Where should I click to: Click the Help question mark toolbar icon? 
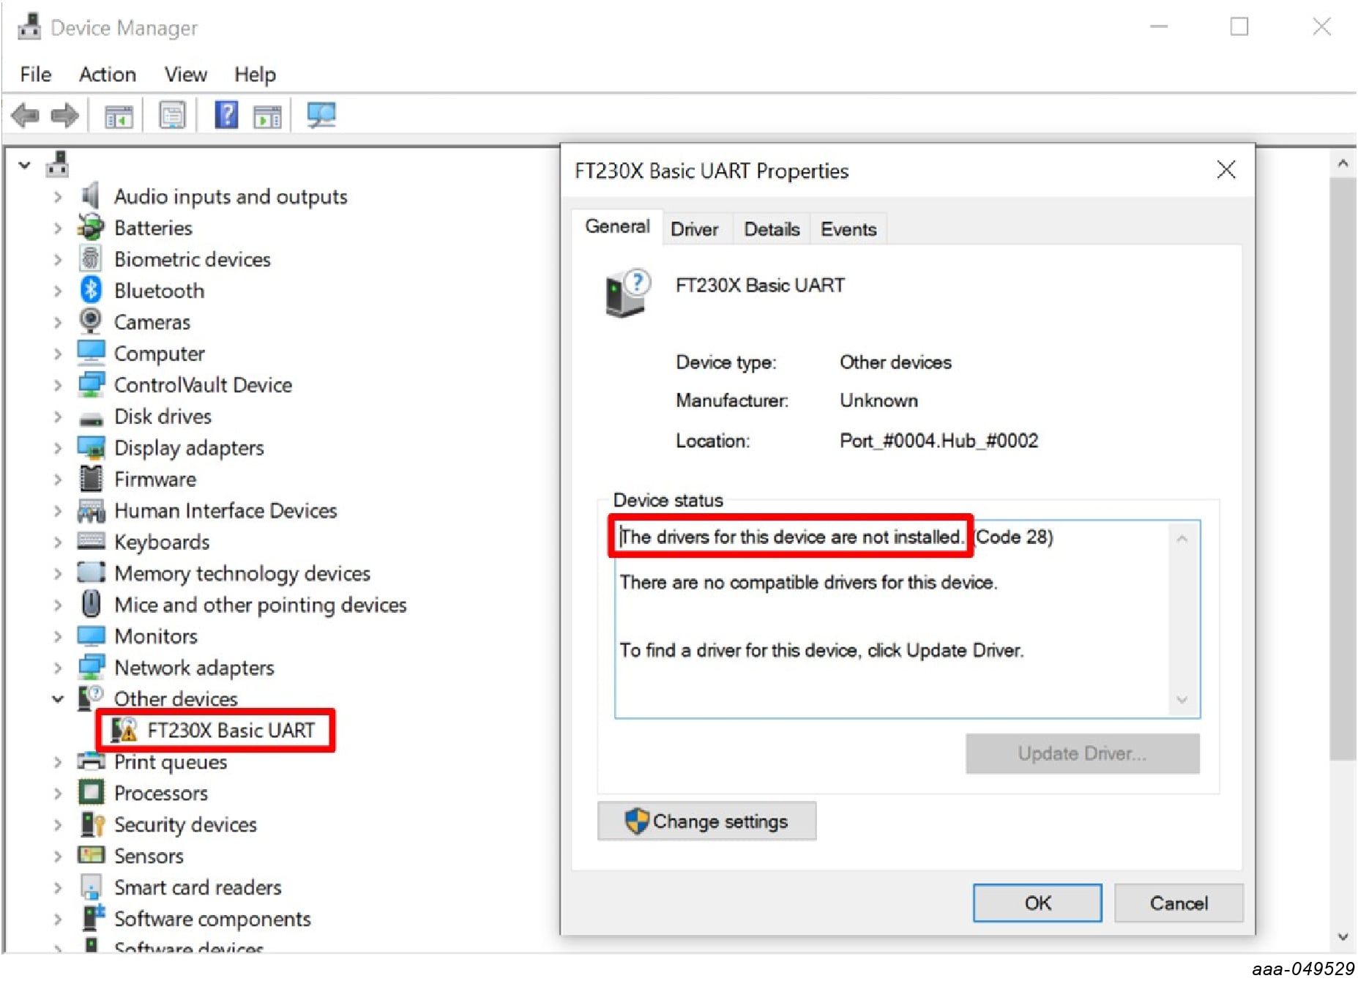pyautogui.click(x=226, y=116)
